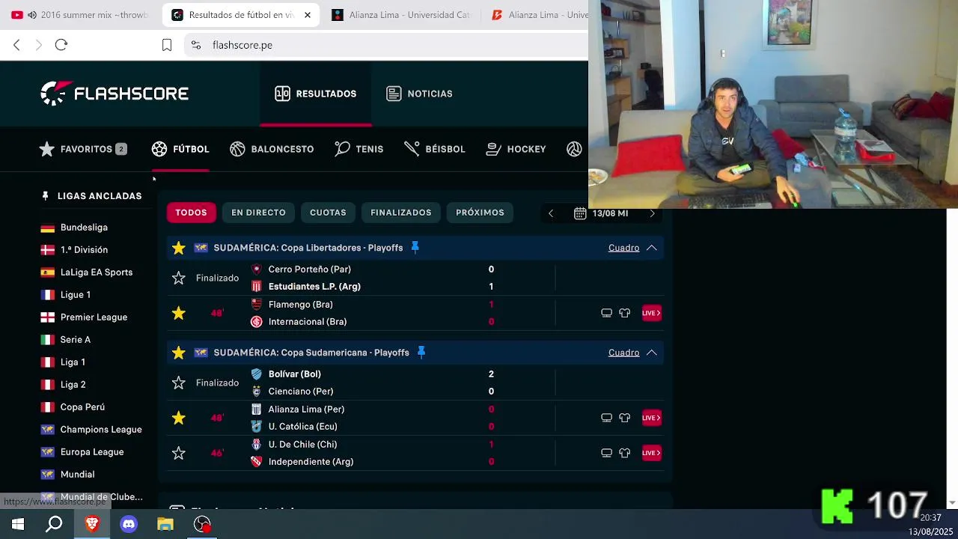
Task: Go to next day arrow
Action: point(652,213)
